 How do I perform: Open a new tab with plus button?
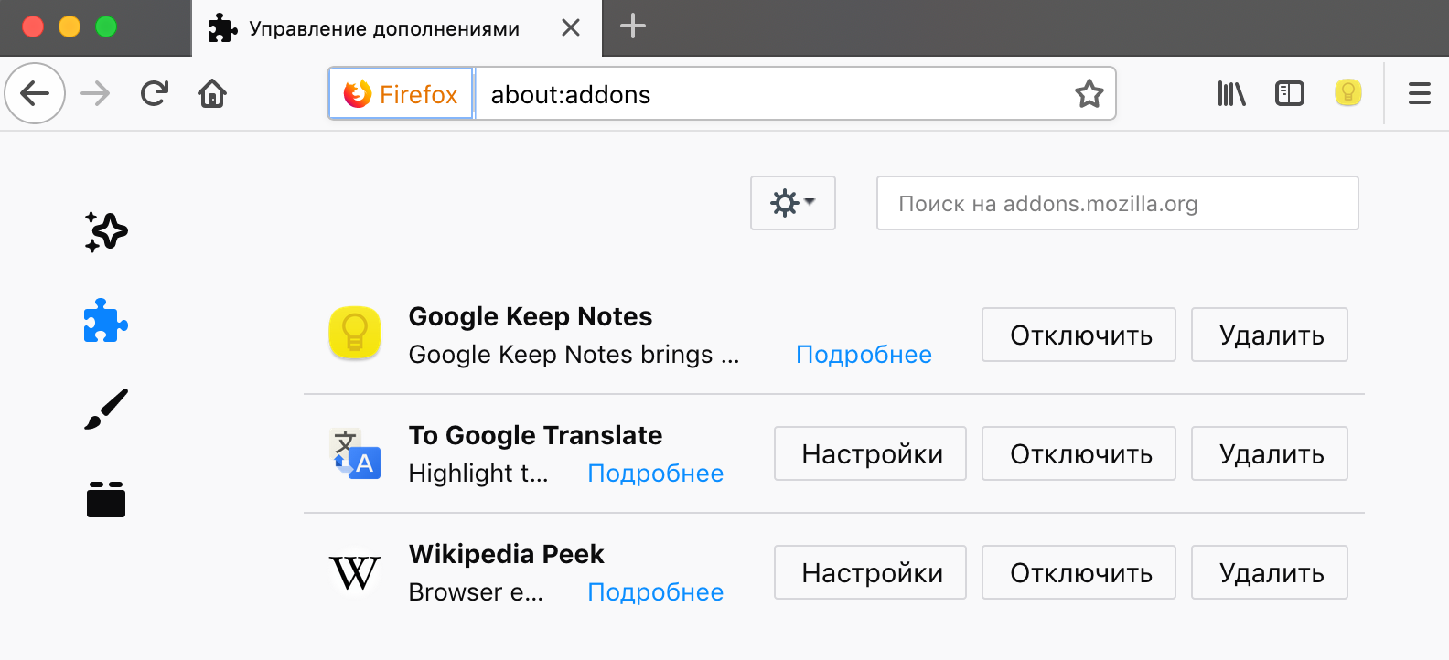(632, 27)
